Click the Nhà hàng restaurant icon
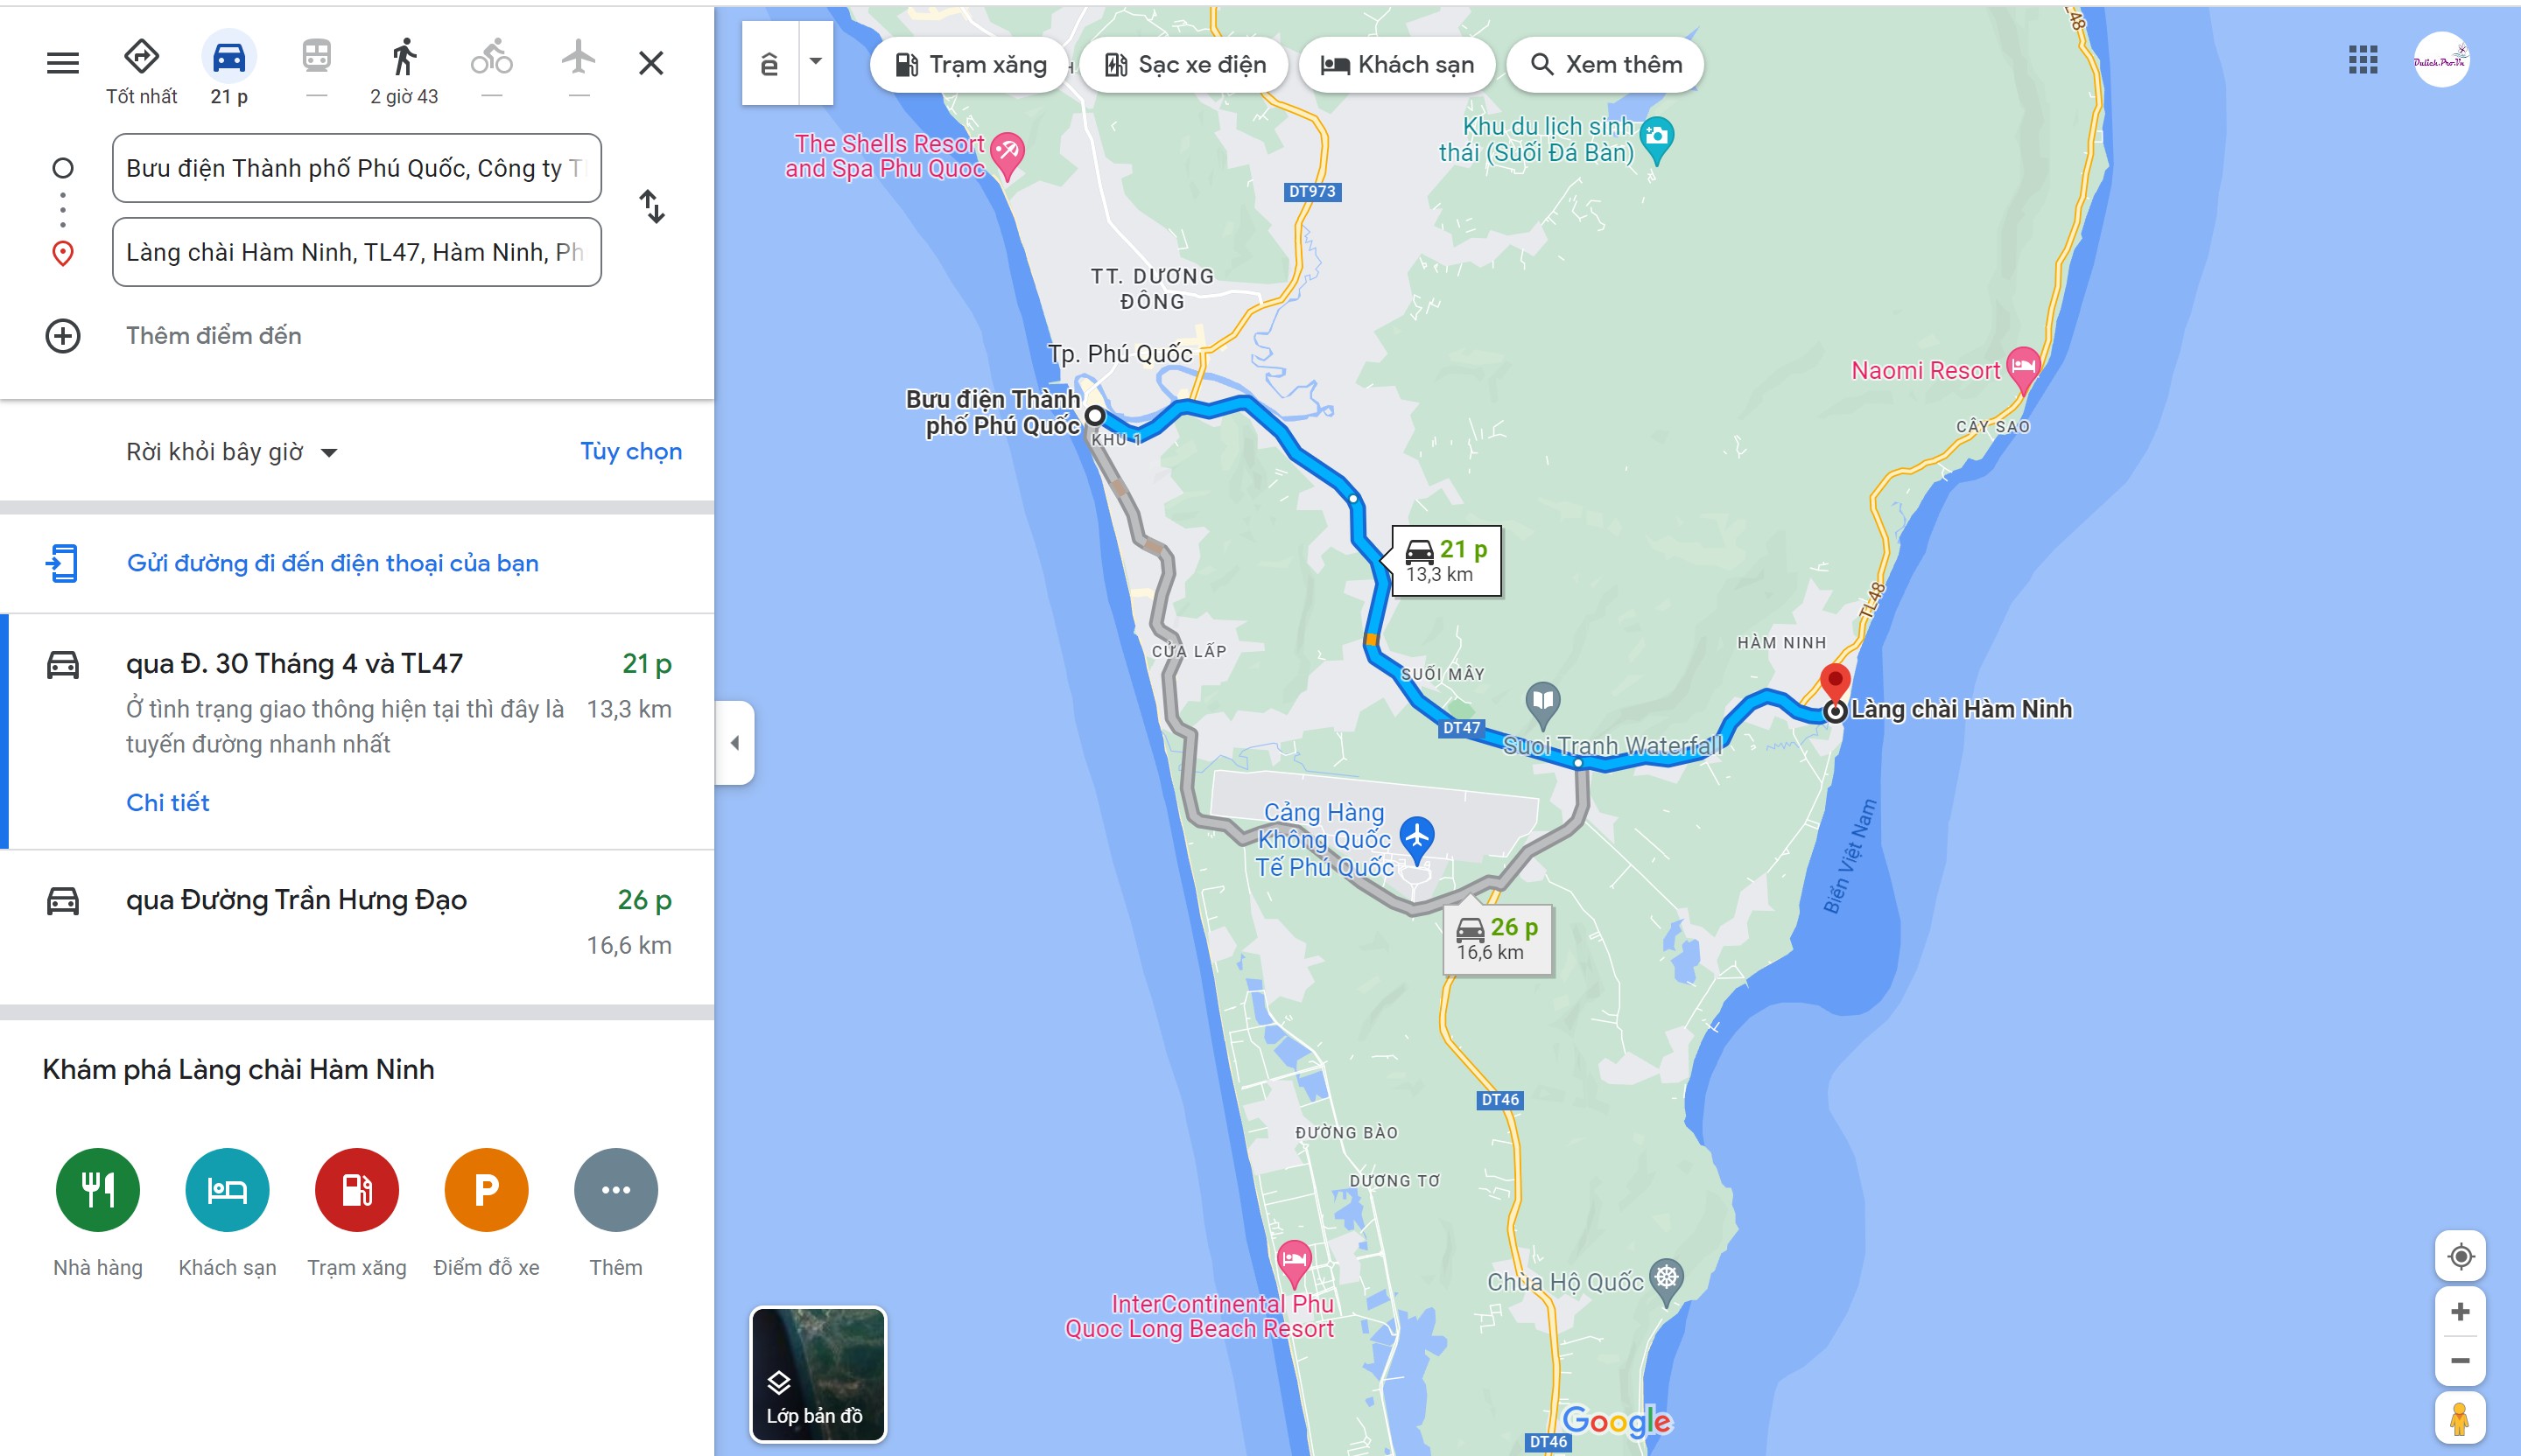The image size is (2521, 1456). [x=98, y=1189]
